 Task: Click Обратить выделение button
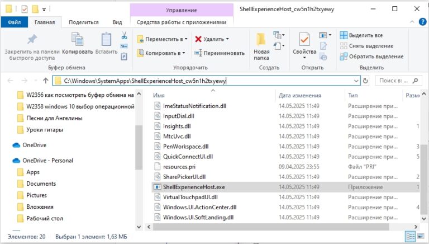click(371, 57)
